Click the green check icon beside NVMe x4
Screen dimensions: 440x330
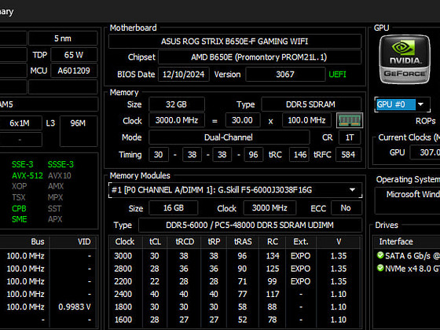(380, 268)
